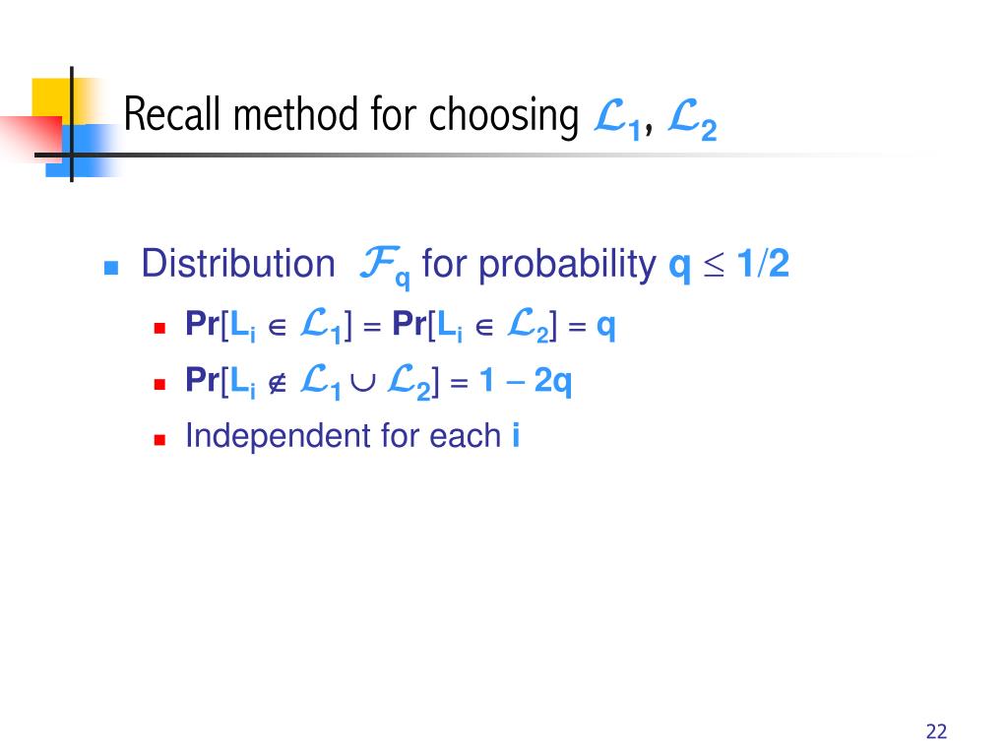Click the '1 – 2q' expression
The image size is (1008, 756).
526,381
